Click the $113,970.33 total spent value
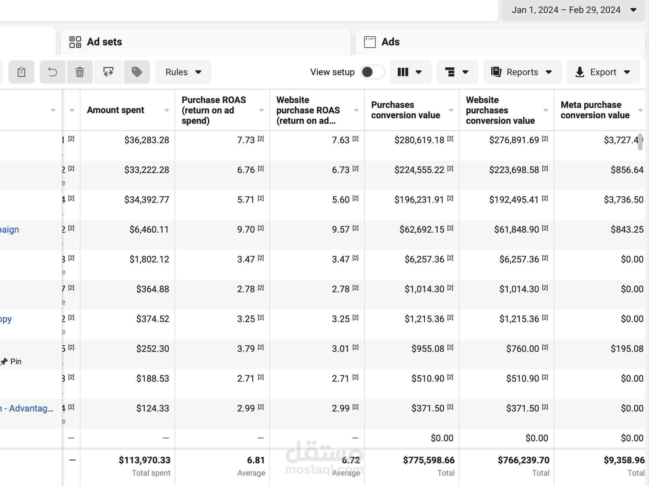This screenshot has width=649, height=486. click(145, 460)
